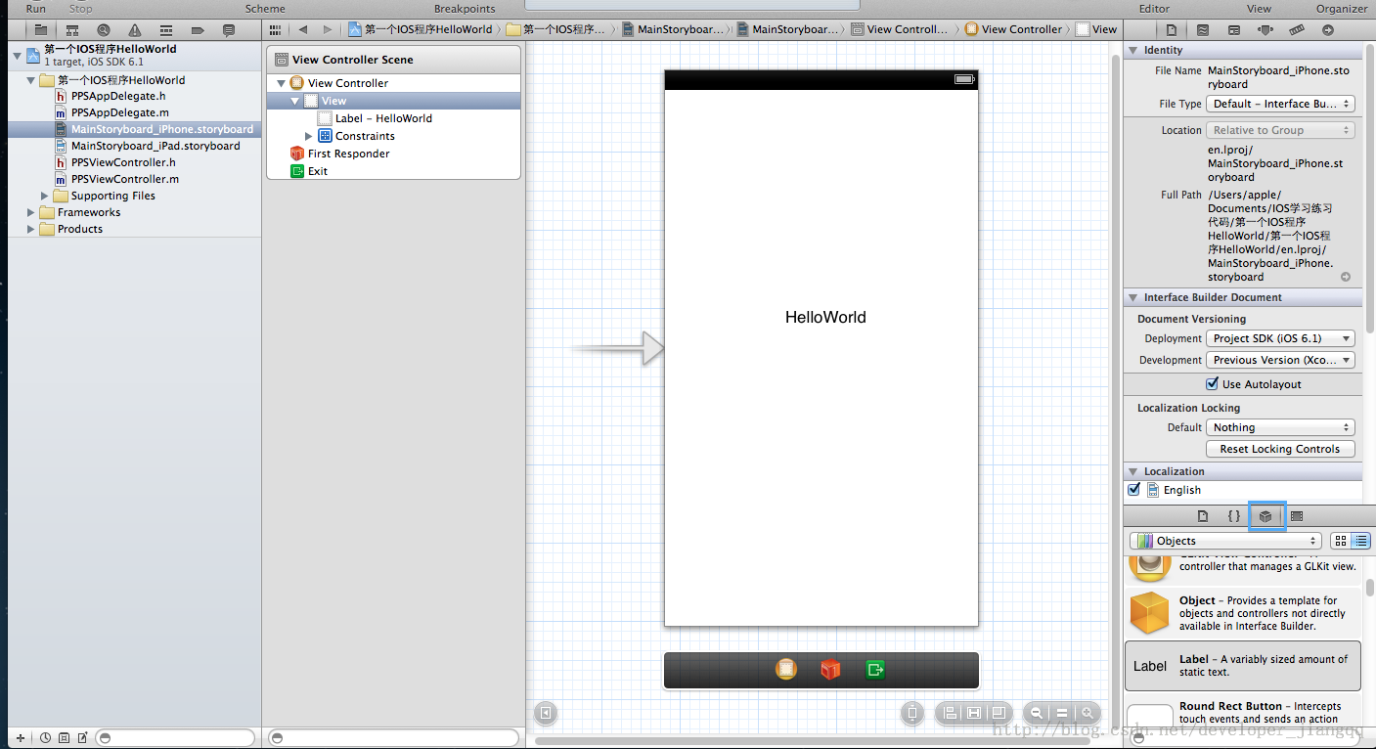Expand the Constraints tree item
Screen dimensions: 1376x749
tap(309, 136)
